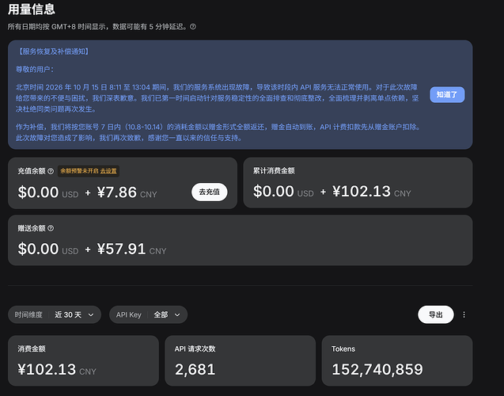504x396 pixels.
Task: Open three-dot more options beside 导出
Action: click(x=464, y=314)
